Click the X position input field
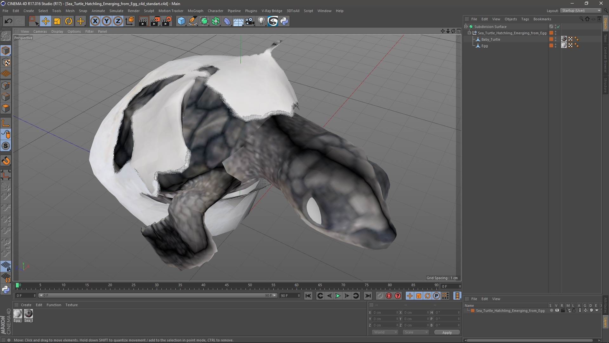Image resolution: width=609 pixels, height=343 pixels. 385,313
